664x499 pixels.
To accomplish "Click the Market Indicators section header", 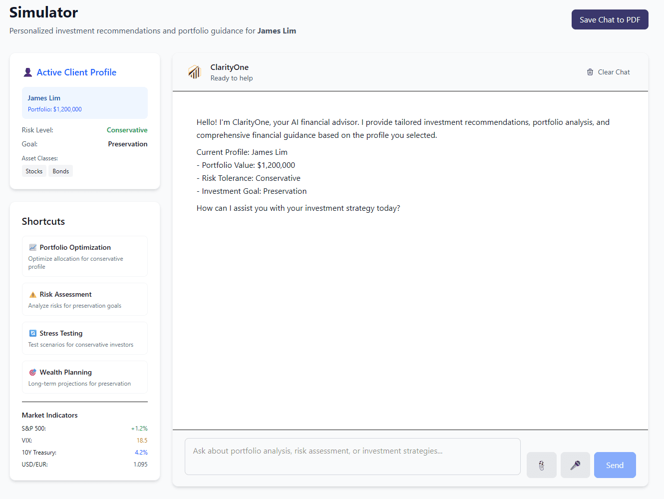I will (x=49, y=415).
